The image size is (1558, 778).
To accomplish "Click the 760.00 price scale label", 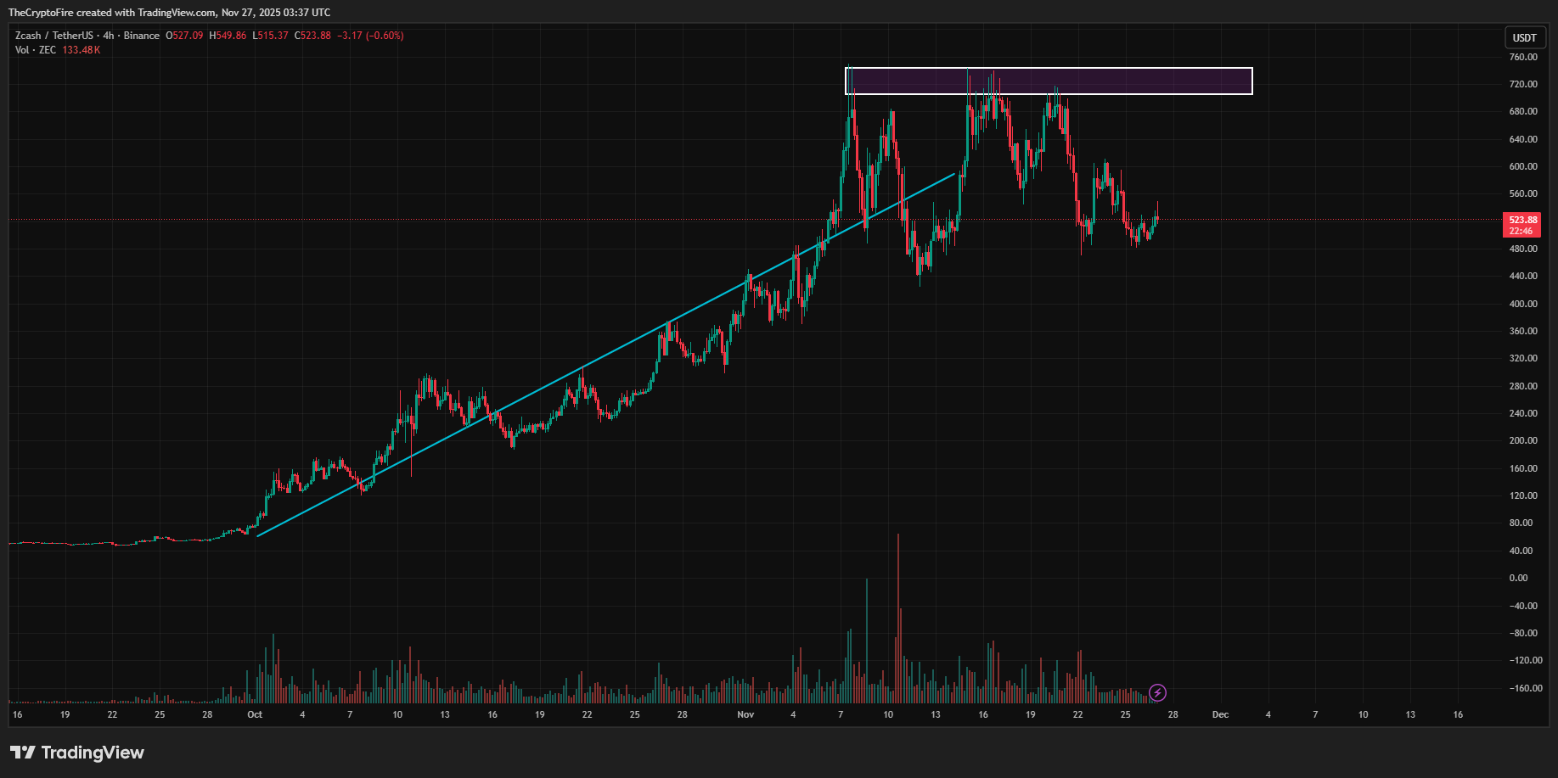I will click(x=1524, y=57).
